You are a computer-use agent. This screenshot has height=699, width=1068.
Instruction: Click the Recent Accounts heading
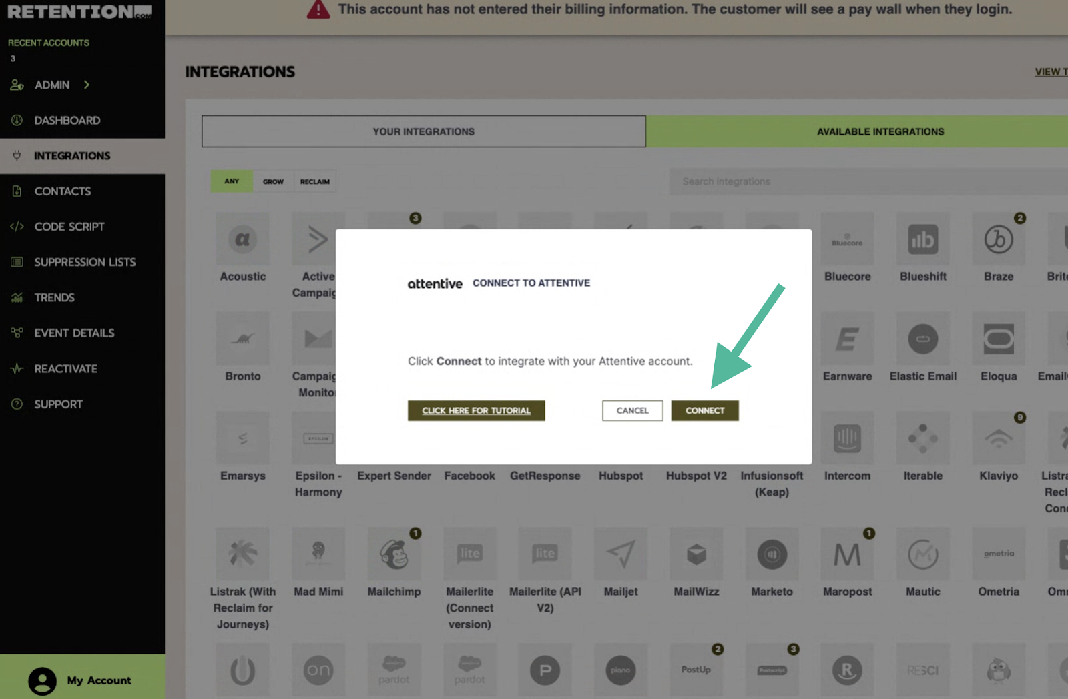49,43
